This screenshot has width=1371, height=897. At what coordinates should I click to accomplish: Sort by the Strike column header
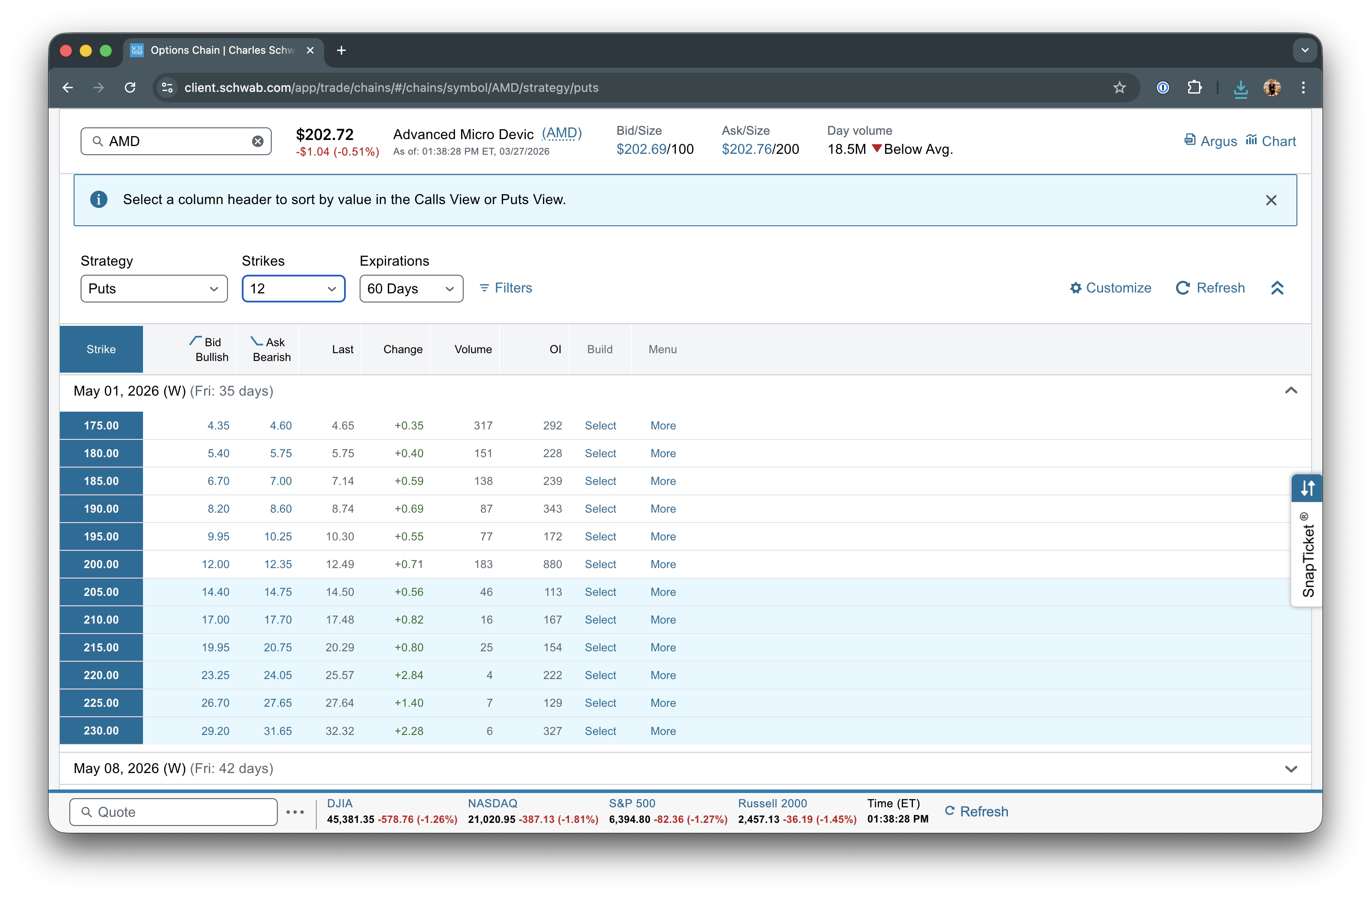coord(101,349)
